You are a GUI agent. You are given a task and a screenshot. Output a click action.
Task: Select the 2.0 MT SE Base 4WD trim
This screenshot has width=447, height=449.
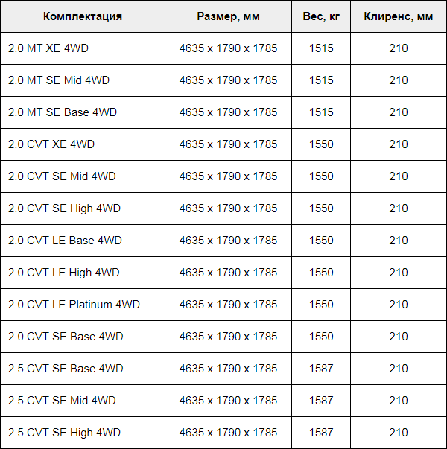pos(63,112)
